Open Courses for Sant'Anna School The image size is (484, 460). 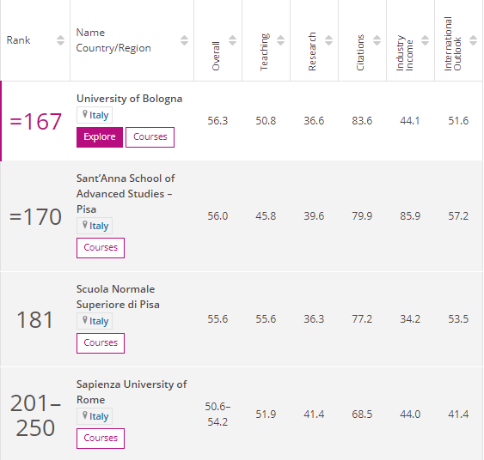[101, 248]
